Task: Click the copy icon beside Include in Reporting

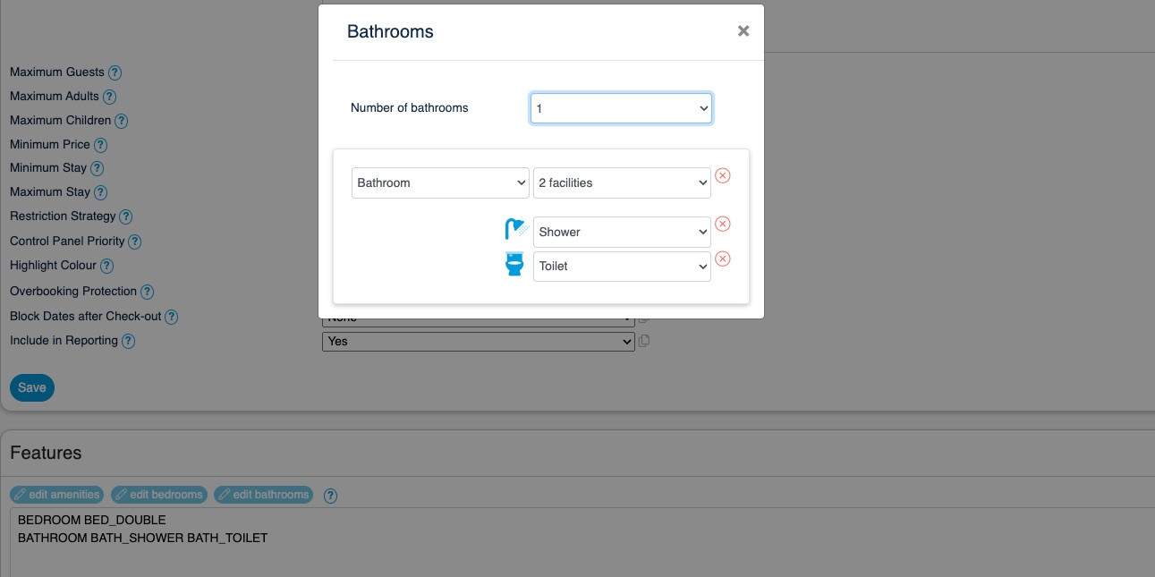Action: pos(643,341)
